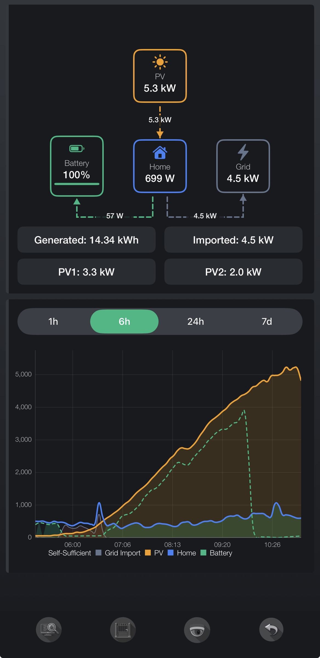Screen dimensions: 320x658
Task: Tap the Battery level icon
Action: tap(77, 149)
